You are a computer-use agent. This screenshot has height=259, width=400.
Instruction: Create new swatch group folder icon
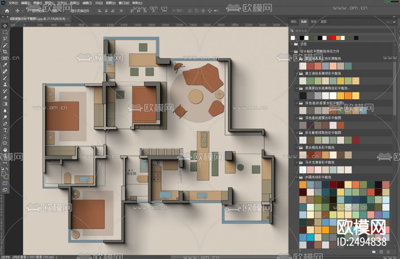374,252
